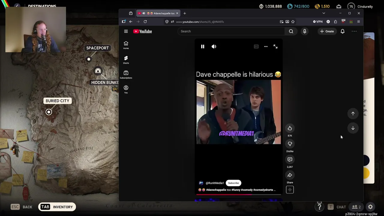Bookmark this page with star icon
Screen dimensions: 384x216
pos(293,22)
